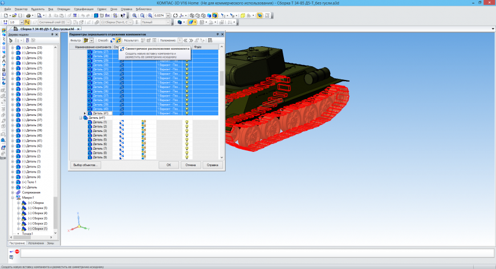Open the variables f(x) tool
Screen dimensions: 496x269
click(108, 15)
